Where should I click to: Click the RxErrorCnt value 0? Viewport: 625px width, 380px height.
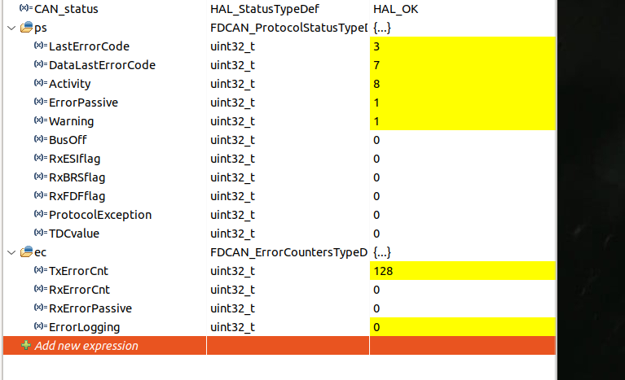coord(462,290)
